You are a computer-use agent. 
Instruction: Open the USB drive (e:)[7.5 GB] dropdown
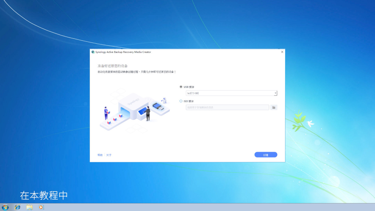pyautogui.click(x=231, y=93)
